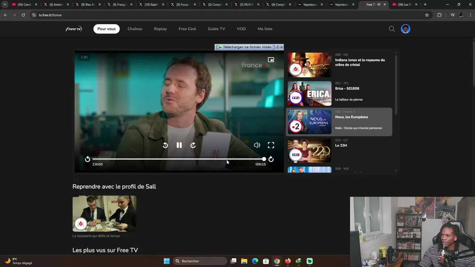Click the rewind 10 seconds icon

165,145
